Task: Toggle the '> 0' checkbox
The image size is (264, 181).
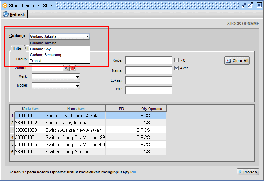Action: 176,60
